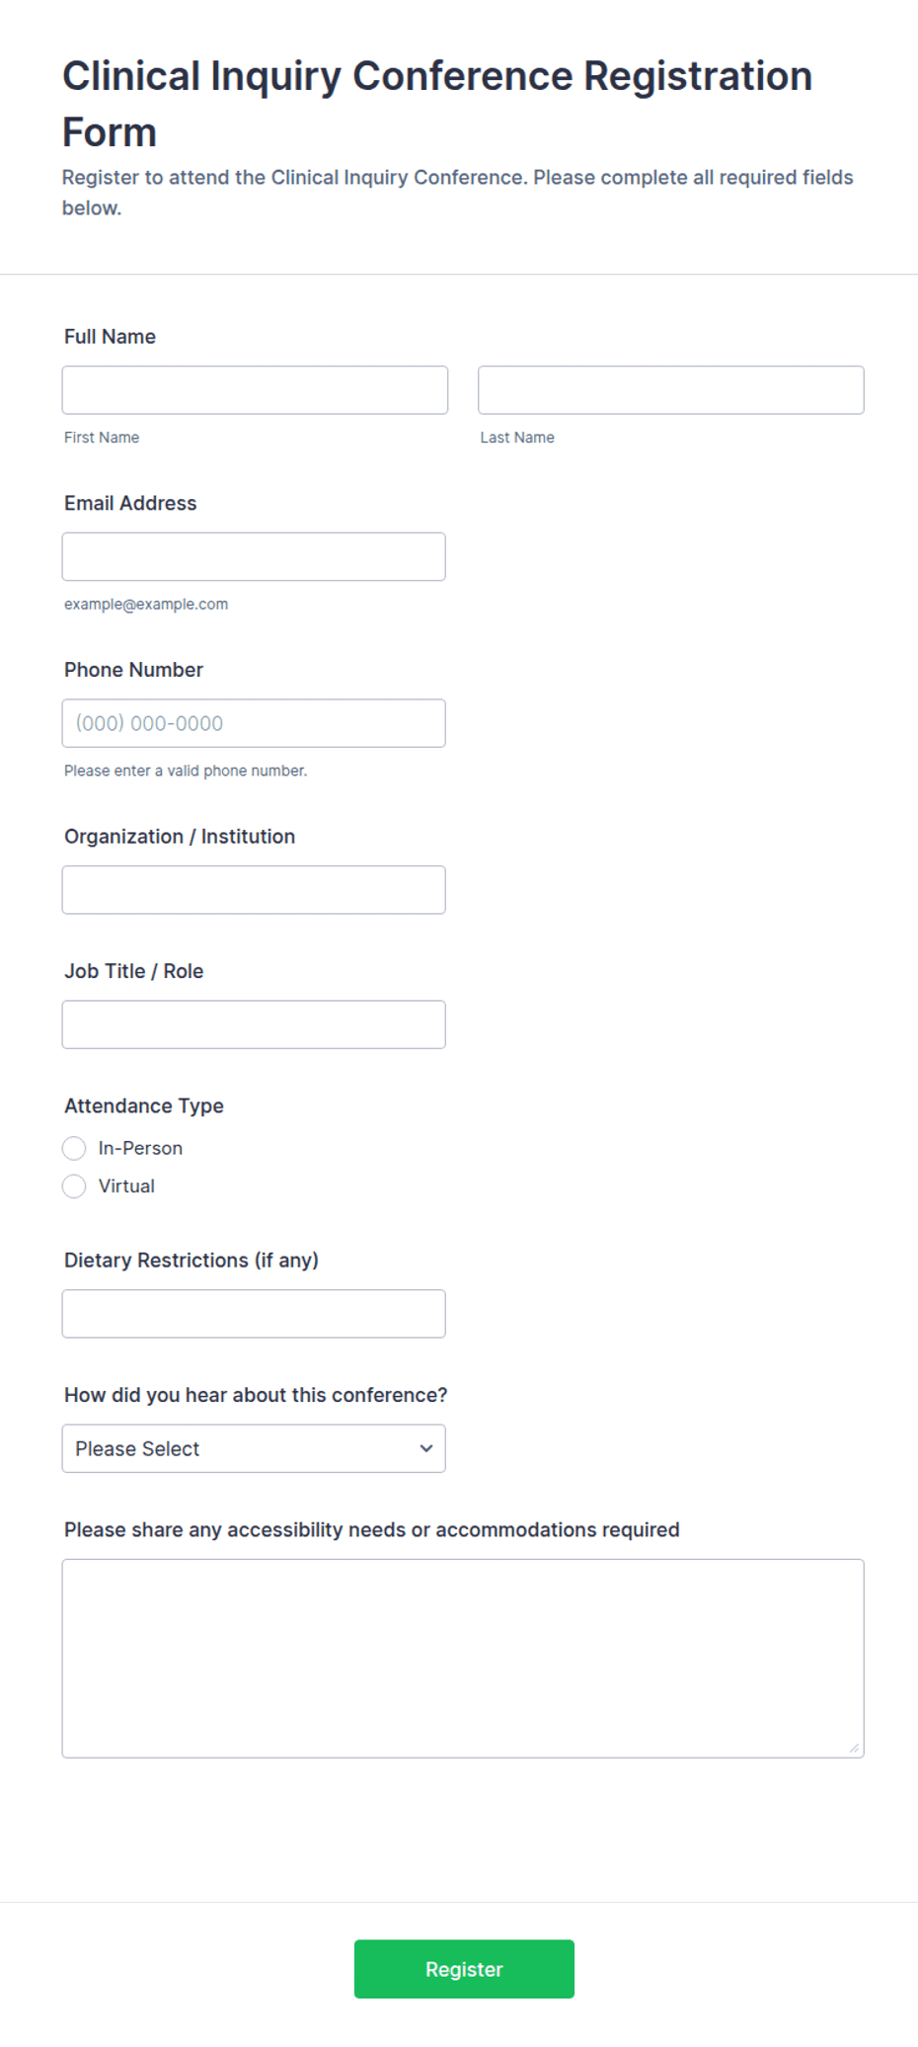The width and height of the screenshot is (918, 2047).
Task: Choose the Virtual attendance radio button
Action: pyautogui.click(x=74, y=1187)
